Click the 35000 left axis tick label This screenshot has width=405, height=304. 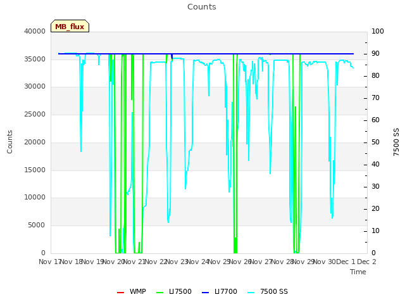[x=35, y=59]
